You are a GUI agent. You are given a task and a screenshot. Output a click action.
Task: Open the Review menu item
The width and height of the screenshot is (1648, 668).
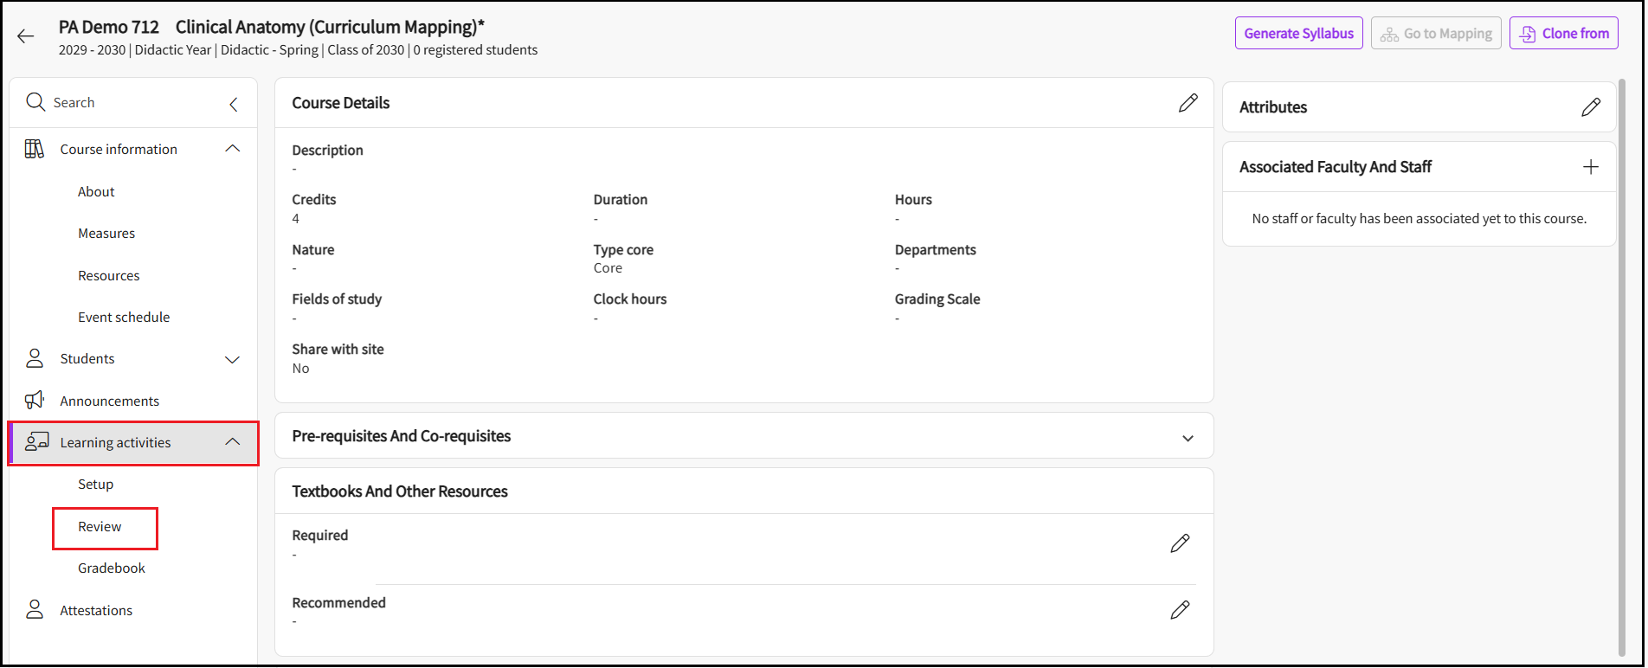(x=100, y=527)
